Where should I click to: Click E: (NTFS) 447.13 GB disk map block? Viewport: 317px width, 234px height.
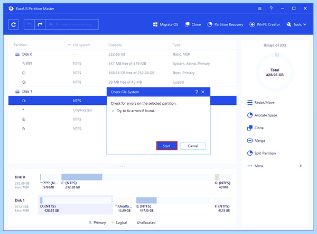click(173, 205)
